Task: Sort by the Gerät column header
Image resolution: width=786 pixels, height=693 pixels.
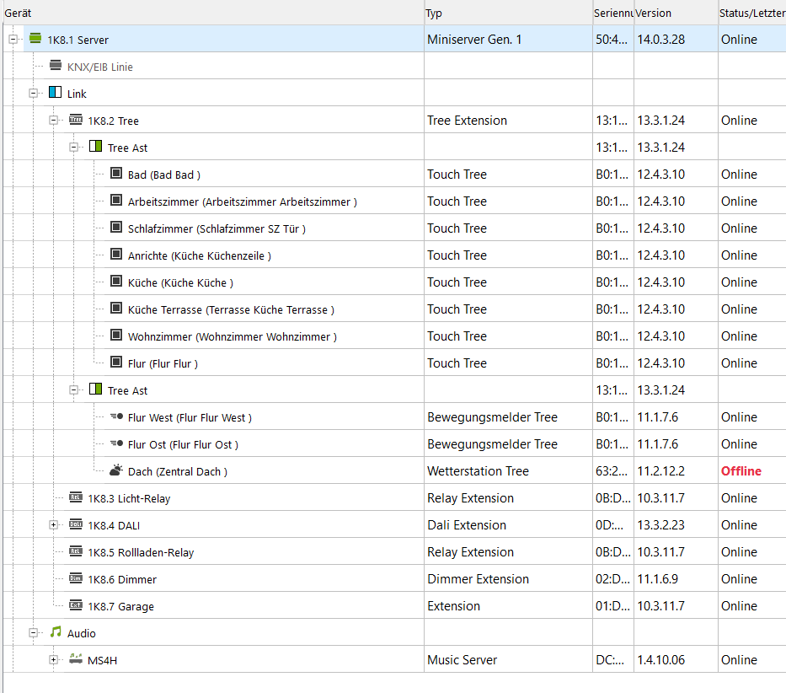Action: tap(211, 13)
